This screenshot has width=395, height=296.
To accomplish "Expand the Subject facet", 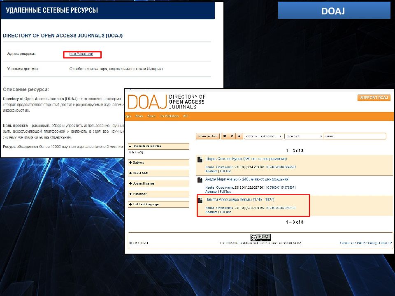I will pos(158,163).
